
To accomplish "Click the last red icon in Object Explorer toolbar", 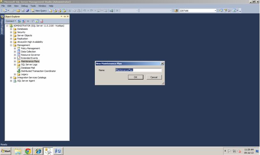I will [42, 21].
